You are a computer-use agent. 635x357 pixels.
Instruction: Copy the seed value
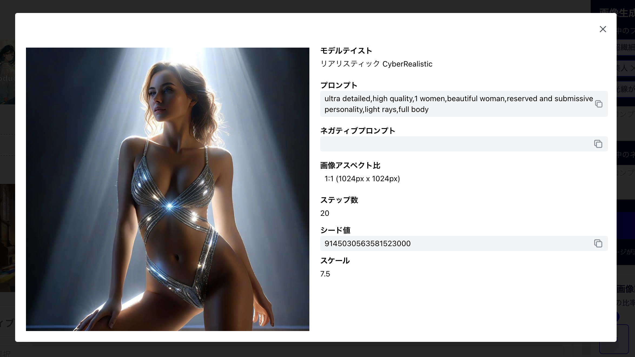[x=598, y=243]
